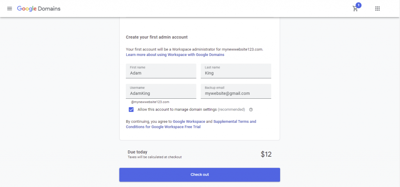Open the Google apps grid

click(x=377, y=9)
